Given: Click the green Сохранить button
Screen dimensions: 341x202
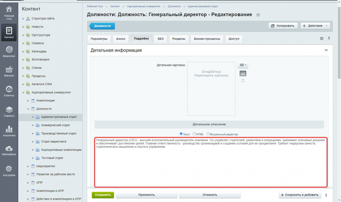Looking at the screenshot, I should point(103,195).
